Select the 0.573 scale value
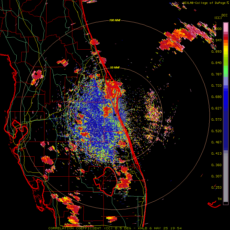 (216, 120)
